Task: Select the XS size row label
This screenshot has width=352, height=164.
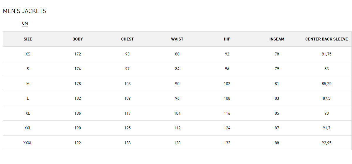Action: [28, 54]
